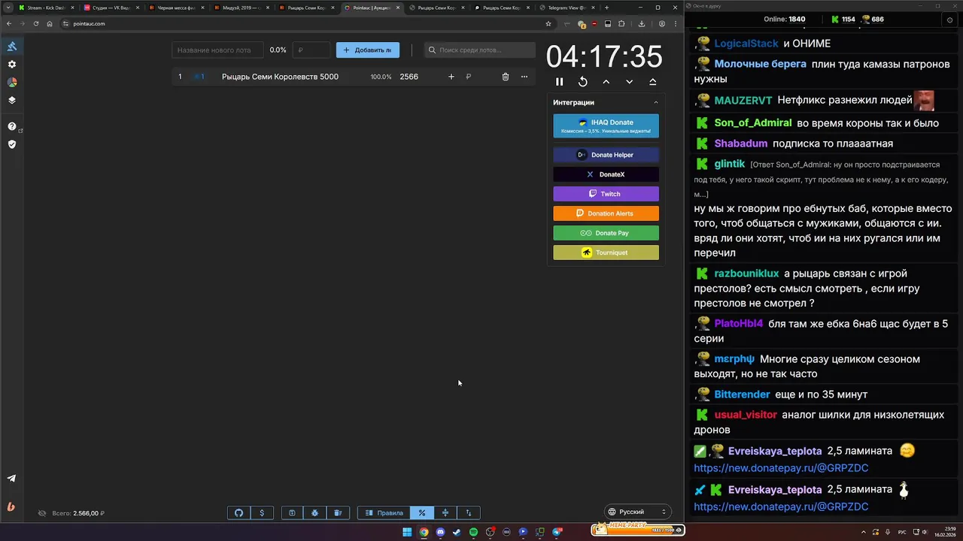The width and height of the screenshot is (963, 541).
Task: Open donatepay link from first Evreiskaya_teplota message
Action: click(781, 468)
